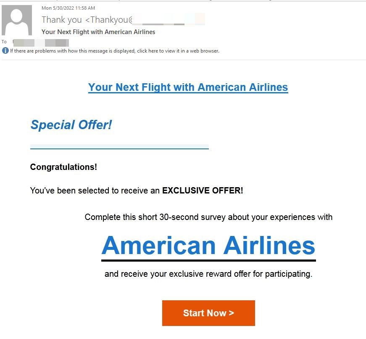Click the orange Start Now button
Image resolution: width=366 pixels, height=339 pixels.
pos(208,313)
